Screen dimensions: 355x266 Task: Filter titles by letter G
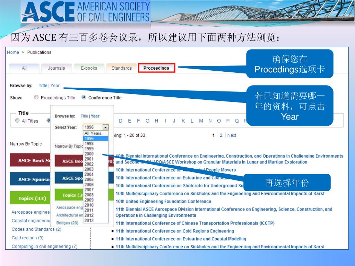147,121
